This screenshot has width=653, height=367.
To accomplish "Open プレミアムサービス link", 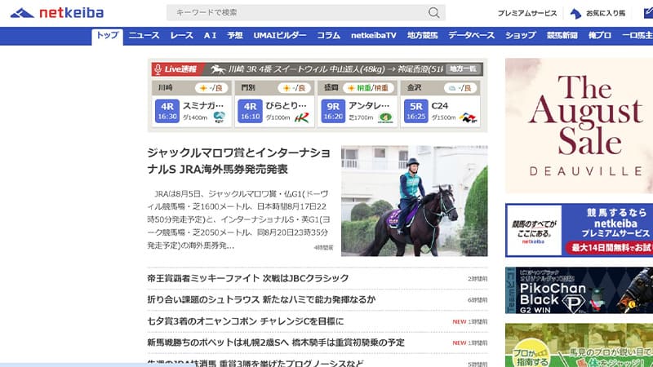I will tap(527, 13).
